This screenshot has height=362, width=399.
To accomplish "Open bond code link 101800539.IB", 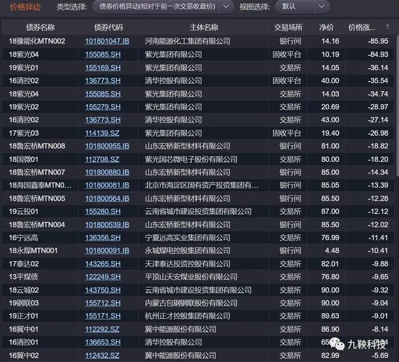I will (x=107, y=225).
